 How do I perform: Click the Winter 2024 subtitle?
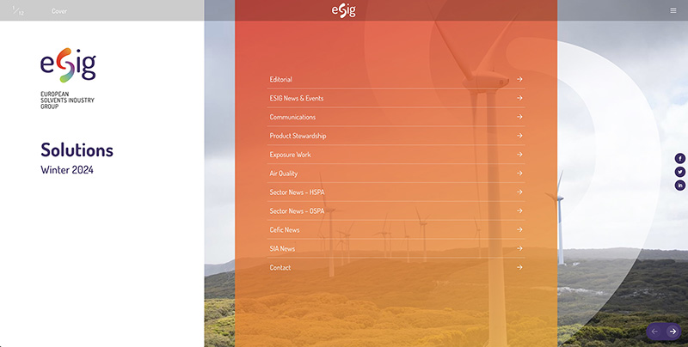click(67, 170)
